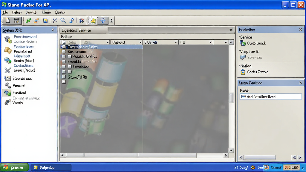
Task: Open the US column dropdown arrow
Action: (108, 42)
